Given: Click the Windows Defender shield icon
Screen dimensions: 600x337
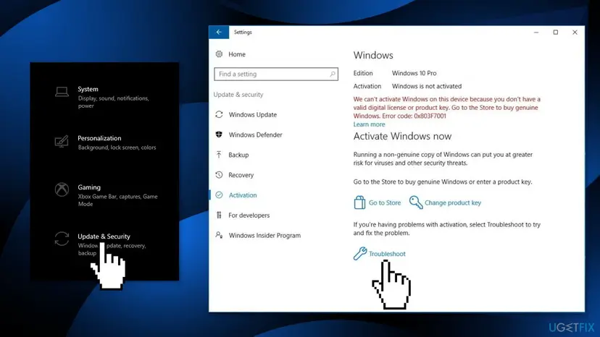Looking at the screenshot, I should [x=219, y=135].
